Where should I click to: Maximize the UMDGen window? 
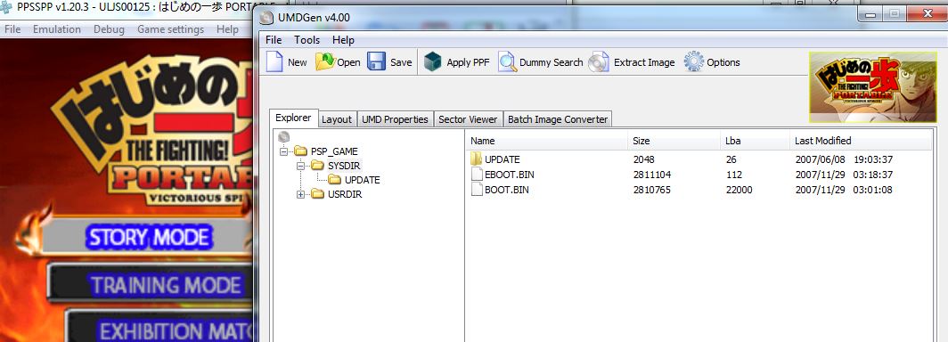tap(895, 13)
